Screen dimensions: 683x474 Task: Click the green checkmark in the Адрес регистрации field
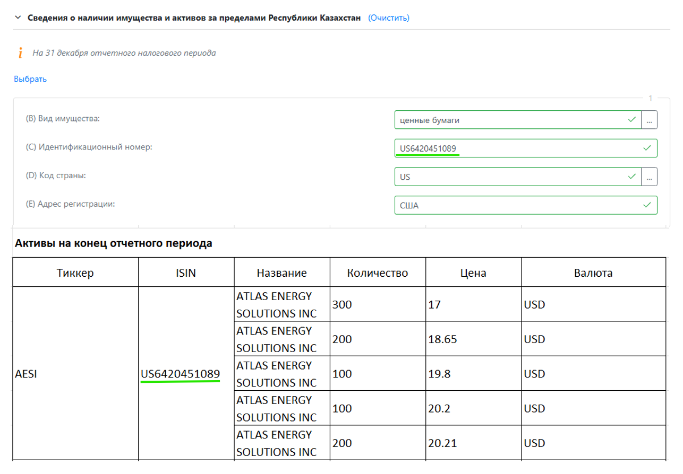tap(647, 205)
